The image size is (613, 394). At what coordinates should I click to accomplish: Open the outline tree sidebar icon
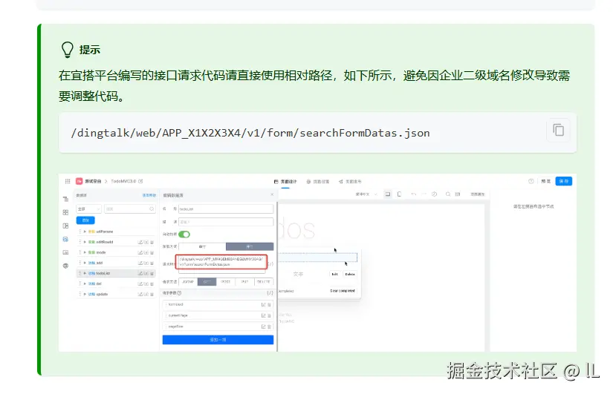coord(65,199)
